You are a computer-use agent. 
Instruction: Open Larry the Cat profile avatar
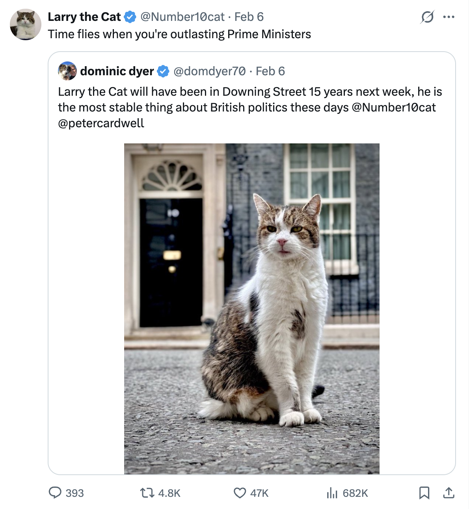click(26, 24)
